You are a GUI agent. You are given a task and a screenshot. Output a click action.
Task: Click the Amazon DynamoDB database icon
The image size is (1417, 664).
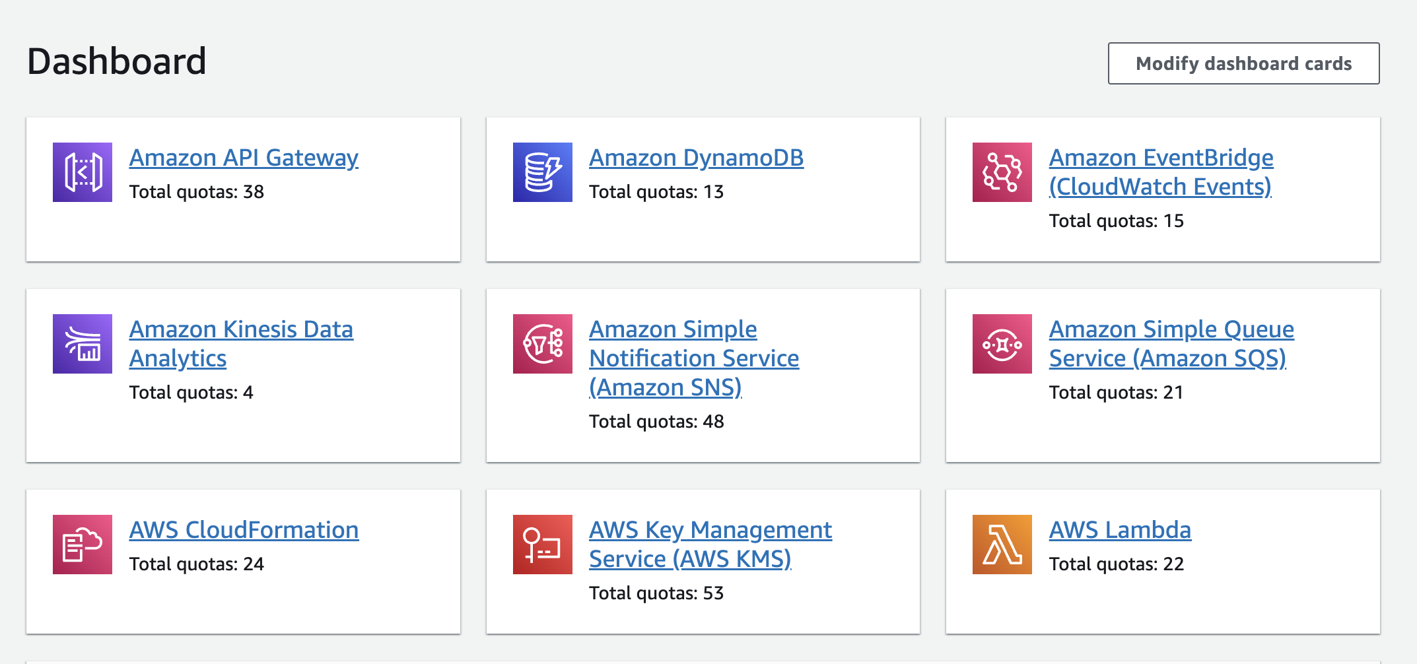[x=543, y=172]
